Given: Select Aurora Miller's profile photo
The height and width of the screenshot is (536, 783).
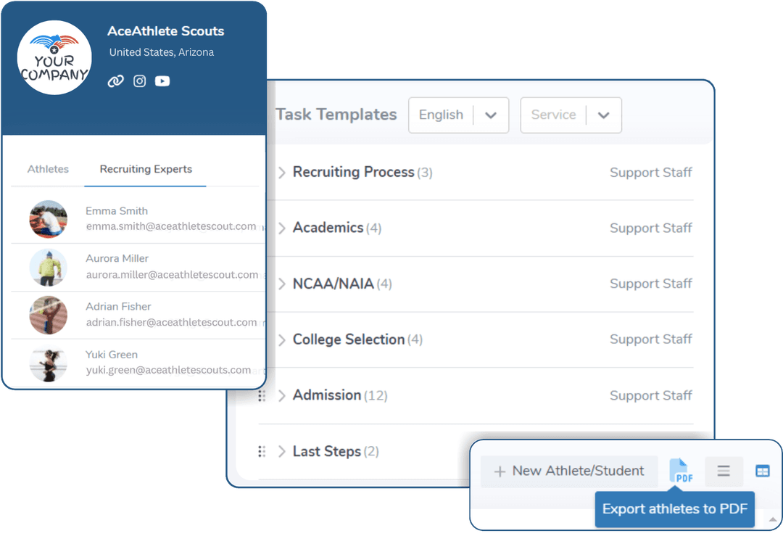Looking at the screenshot, I should (x=49, y=267).
